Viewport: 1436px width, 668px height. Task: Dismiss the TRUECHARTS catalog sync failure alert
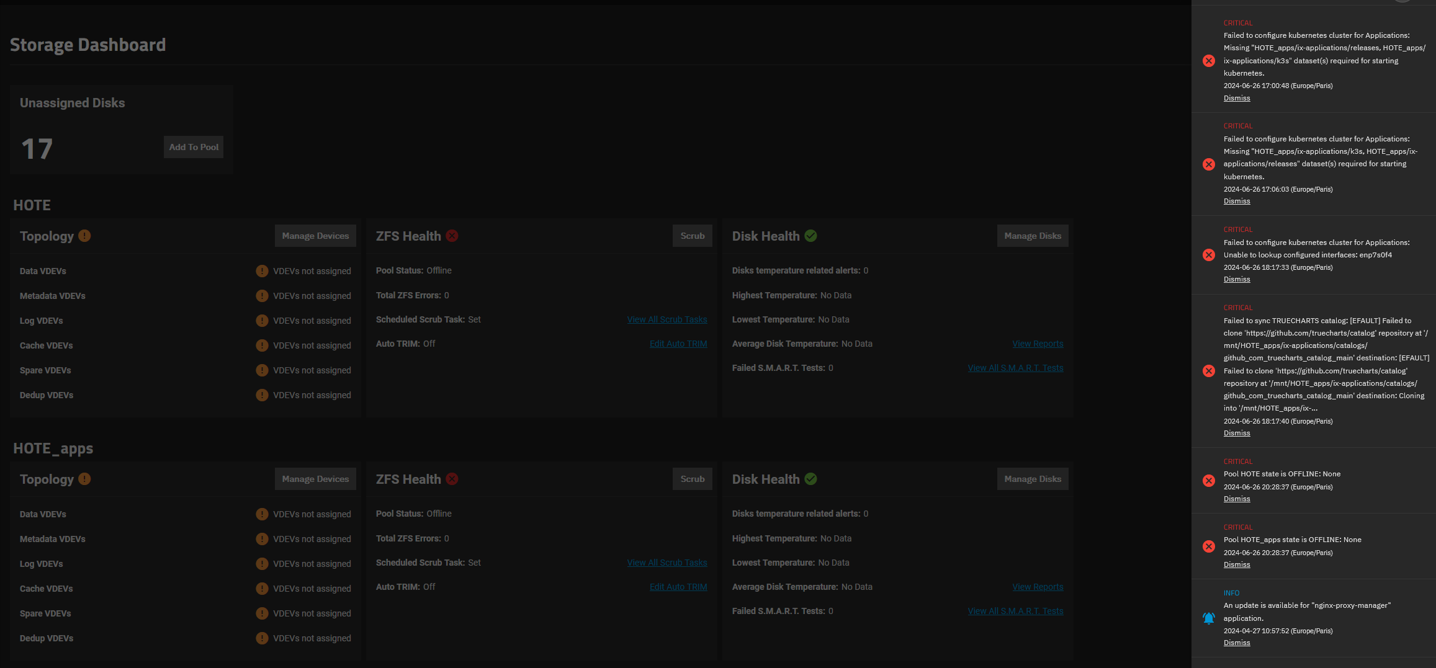pyautogui.click(x=1236, y=433)
